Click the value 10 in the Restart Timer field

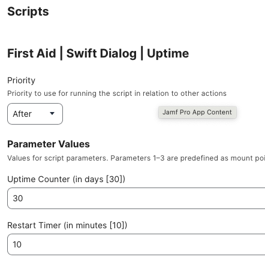[x=17, y=244]
